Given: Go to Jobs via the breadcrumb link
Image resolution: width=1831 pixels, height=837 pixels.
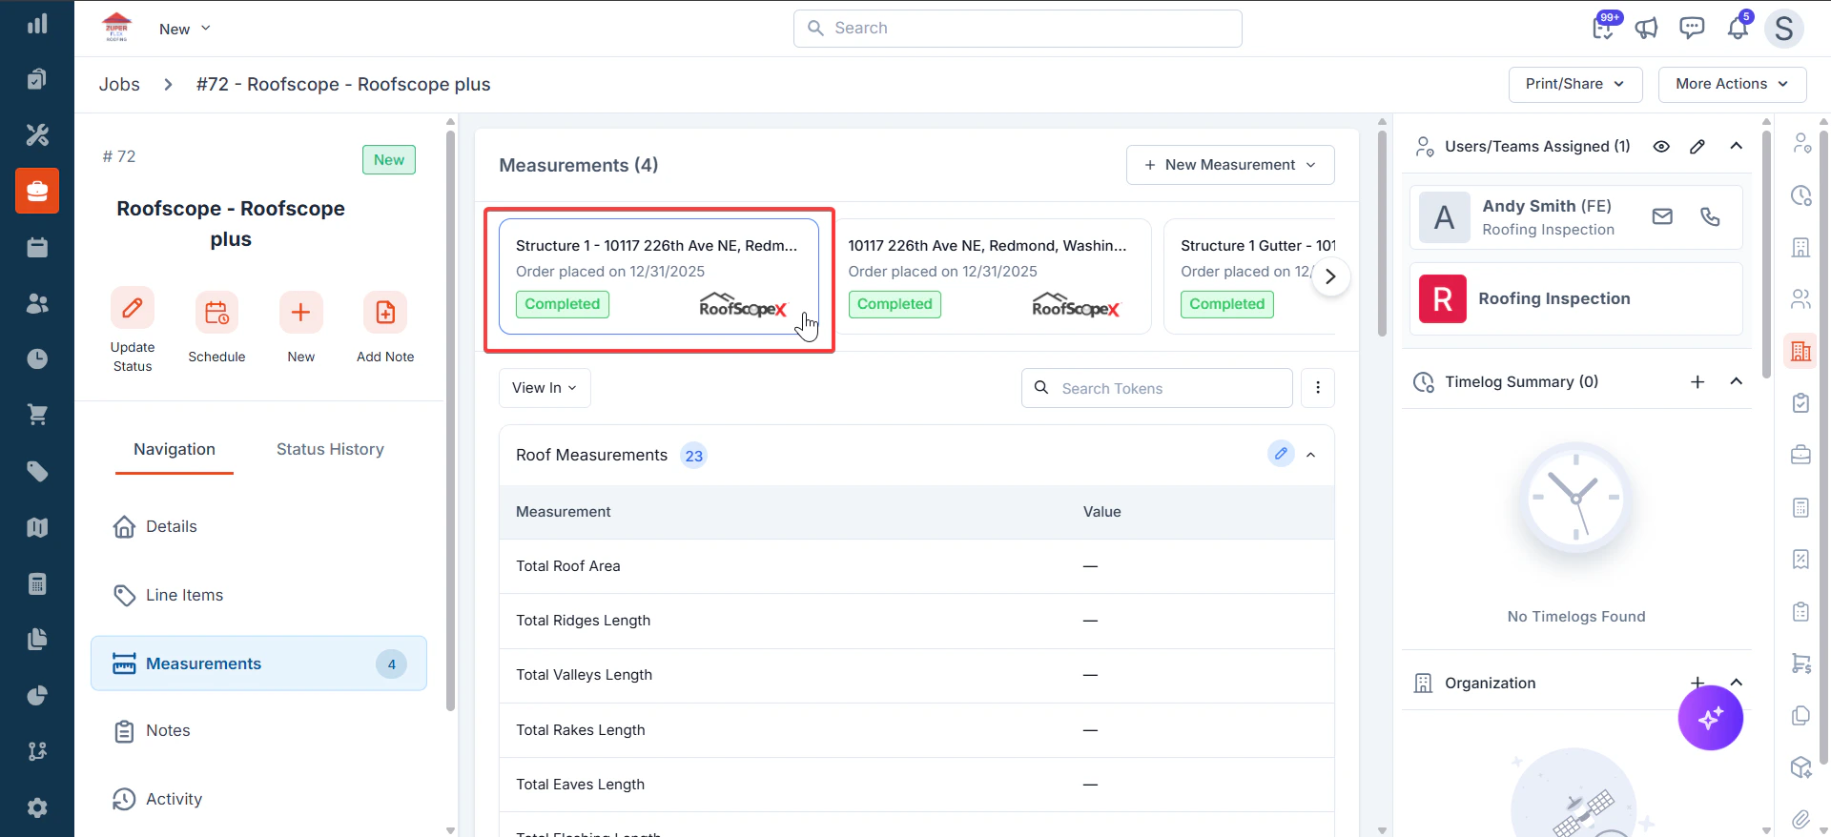Looking at the screenshot, I should pos(119,84).
